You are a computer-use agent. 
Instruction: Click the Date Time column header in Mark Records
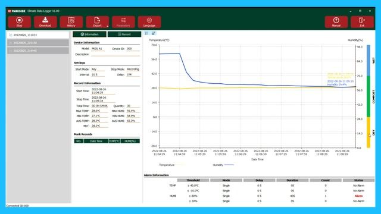point(96,141)
